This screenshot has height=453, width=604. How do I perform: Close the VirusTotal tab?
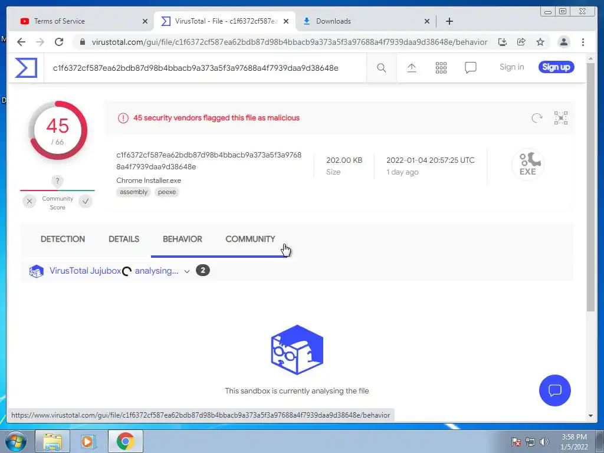pyautogui.click(x=286, y=21)
